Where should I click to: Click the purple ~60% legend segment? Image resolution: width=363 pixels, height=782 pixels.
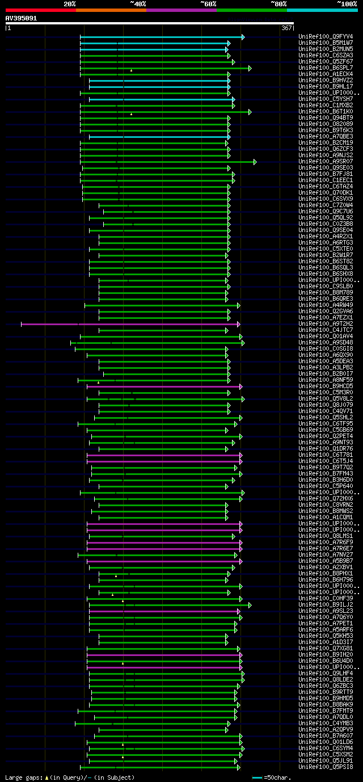pyautogui.click(x=181, y=10)
